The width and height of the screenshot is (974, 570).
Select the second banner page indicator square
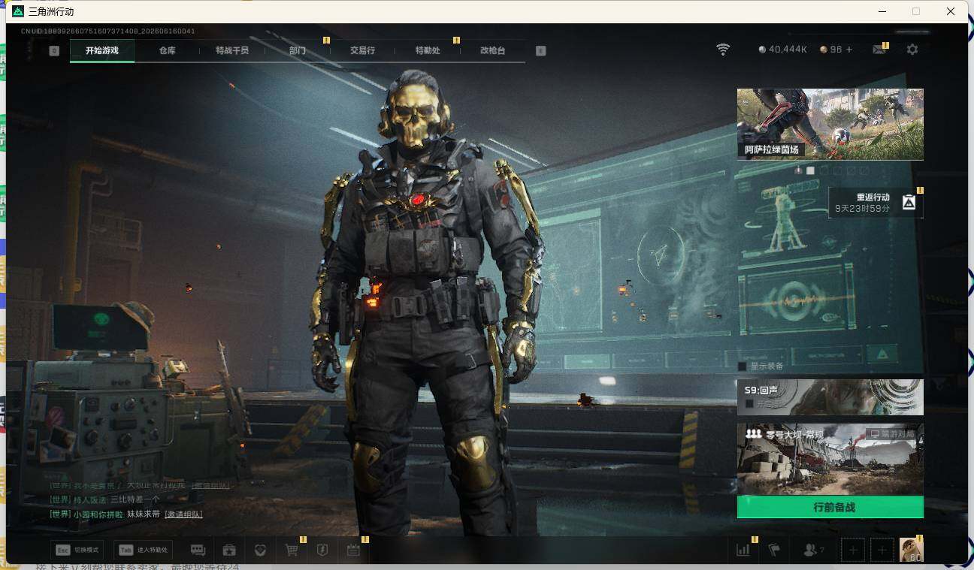point(810,170)
